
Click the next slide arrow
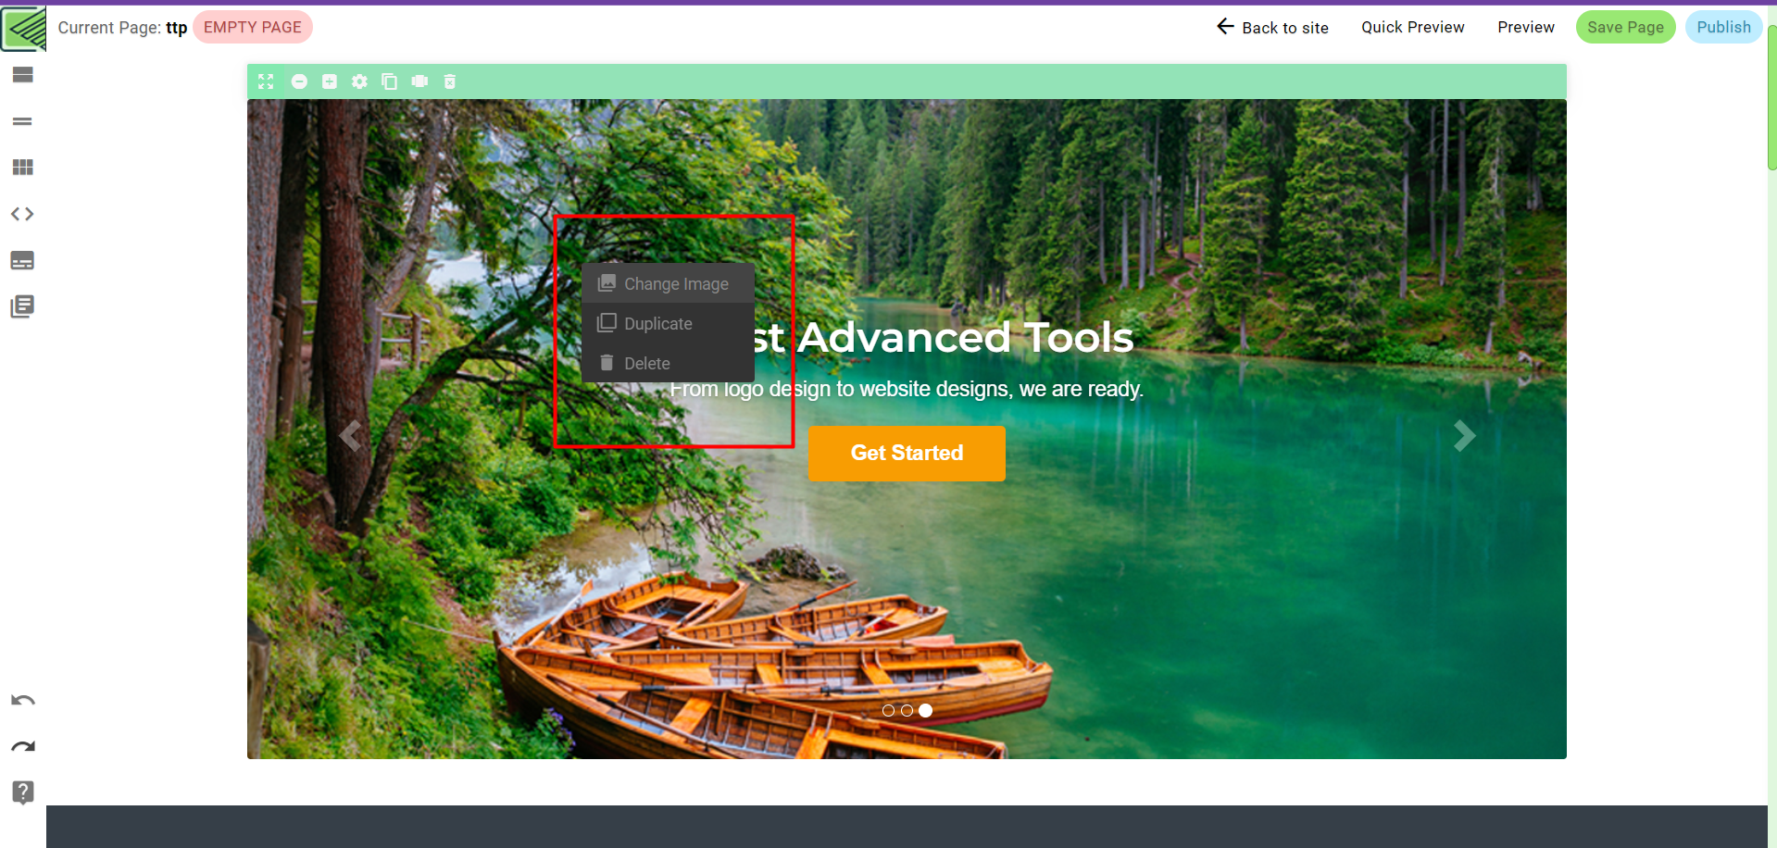click(1464, 435)
